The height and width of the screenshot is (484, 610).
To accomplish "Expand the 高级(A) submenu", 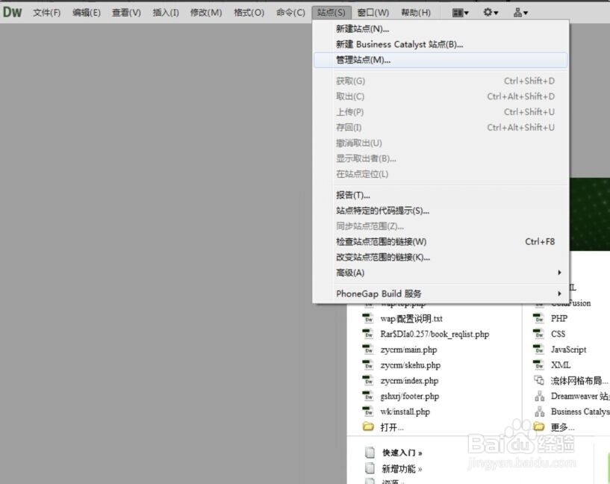I will point(441,273).
